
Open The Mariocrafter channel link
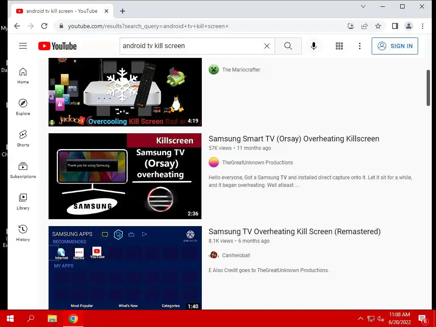(241, 70)
